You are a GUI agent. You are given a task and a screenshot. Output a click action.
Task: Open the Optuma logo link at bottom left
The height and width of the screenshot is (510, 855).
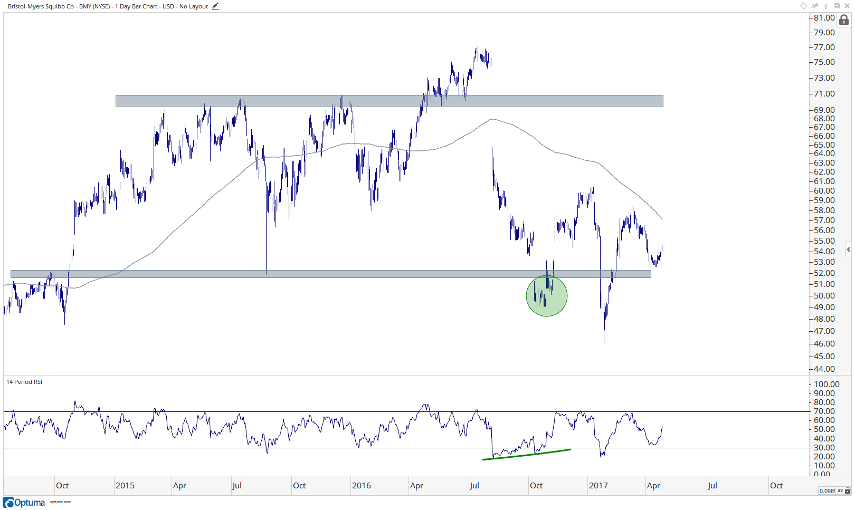point(24,503)
